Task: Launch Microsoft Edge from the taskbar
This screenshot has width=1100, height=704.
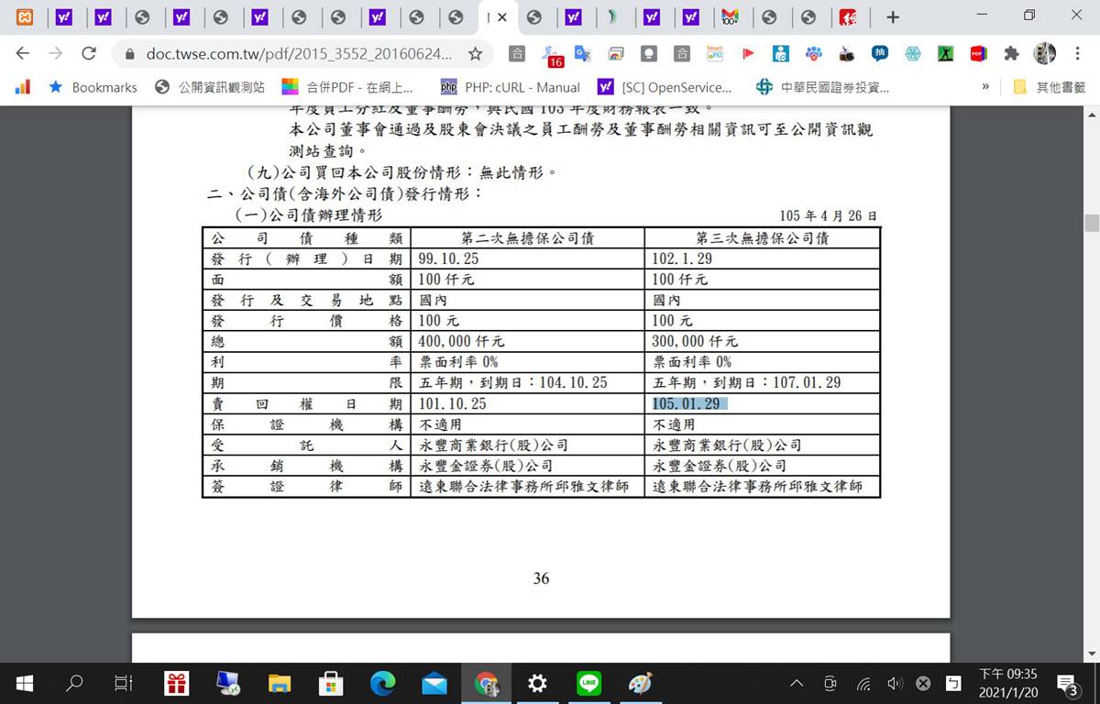Action: coord(381,683)
